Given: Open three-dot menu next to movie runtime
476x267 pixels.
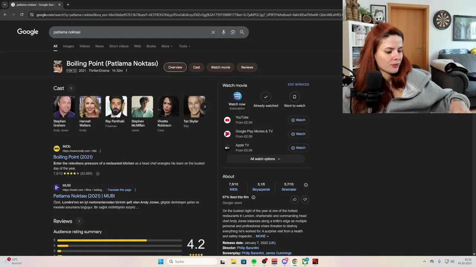Looking at the screenshot, I should [126, 70].
